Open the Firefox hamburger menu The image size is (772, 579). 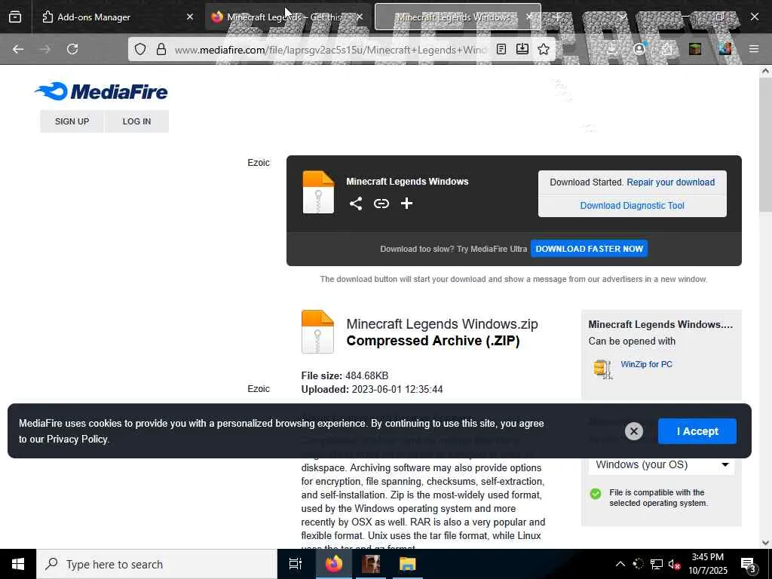754,49
